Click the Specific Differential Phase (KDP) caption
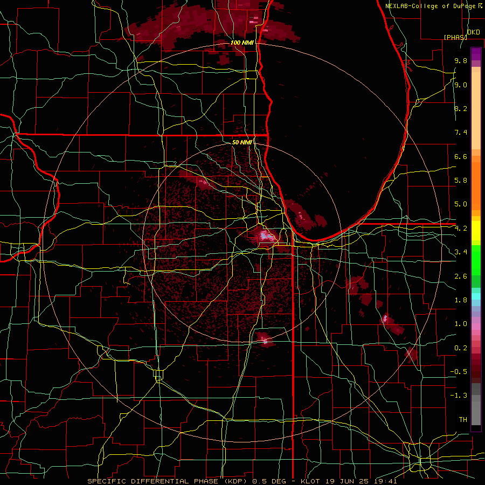485x485 pixels. (168, 481)
